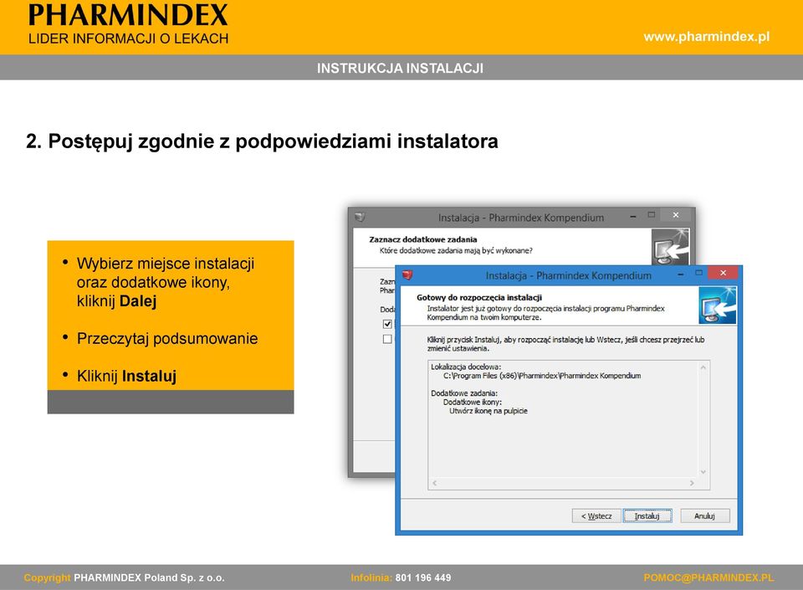
Task: Click 'Gotowy do rozpoczęcia instalacji' heading
Action: tap(479, 298)
